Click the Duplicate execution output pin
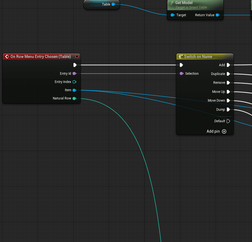The width and height of the screenshot is (252, 242). (228, 74)
